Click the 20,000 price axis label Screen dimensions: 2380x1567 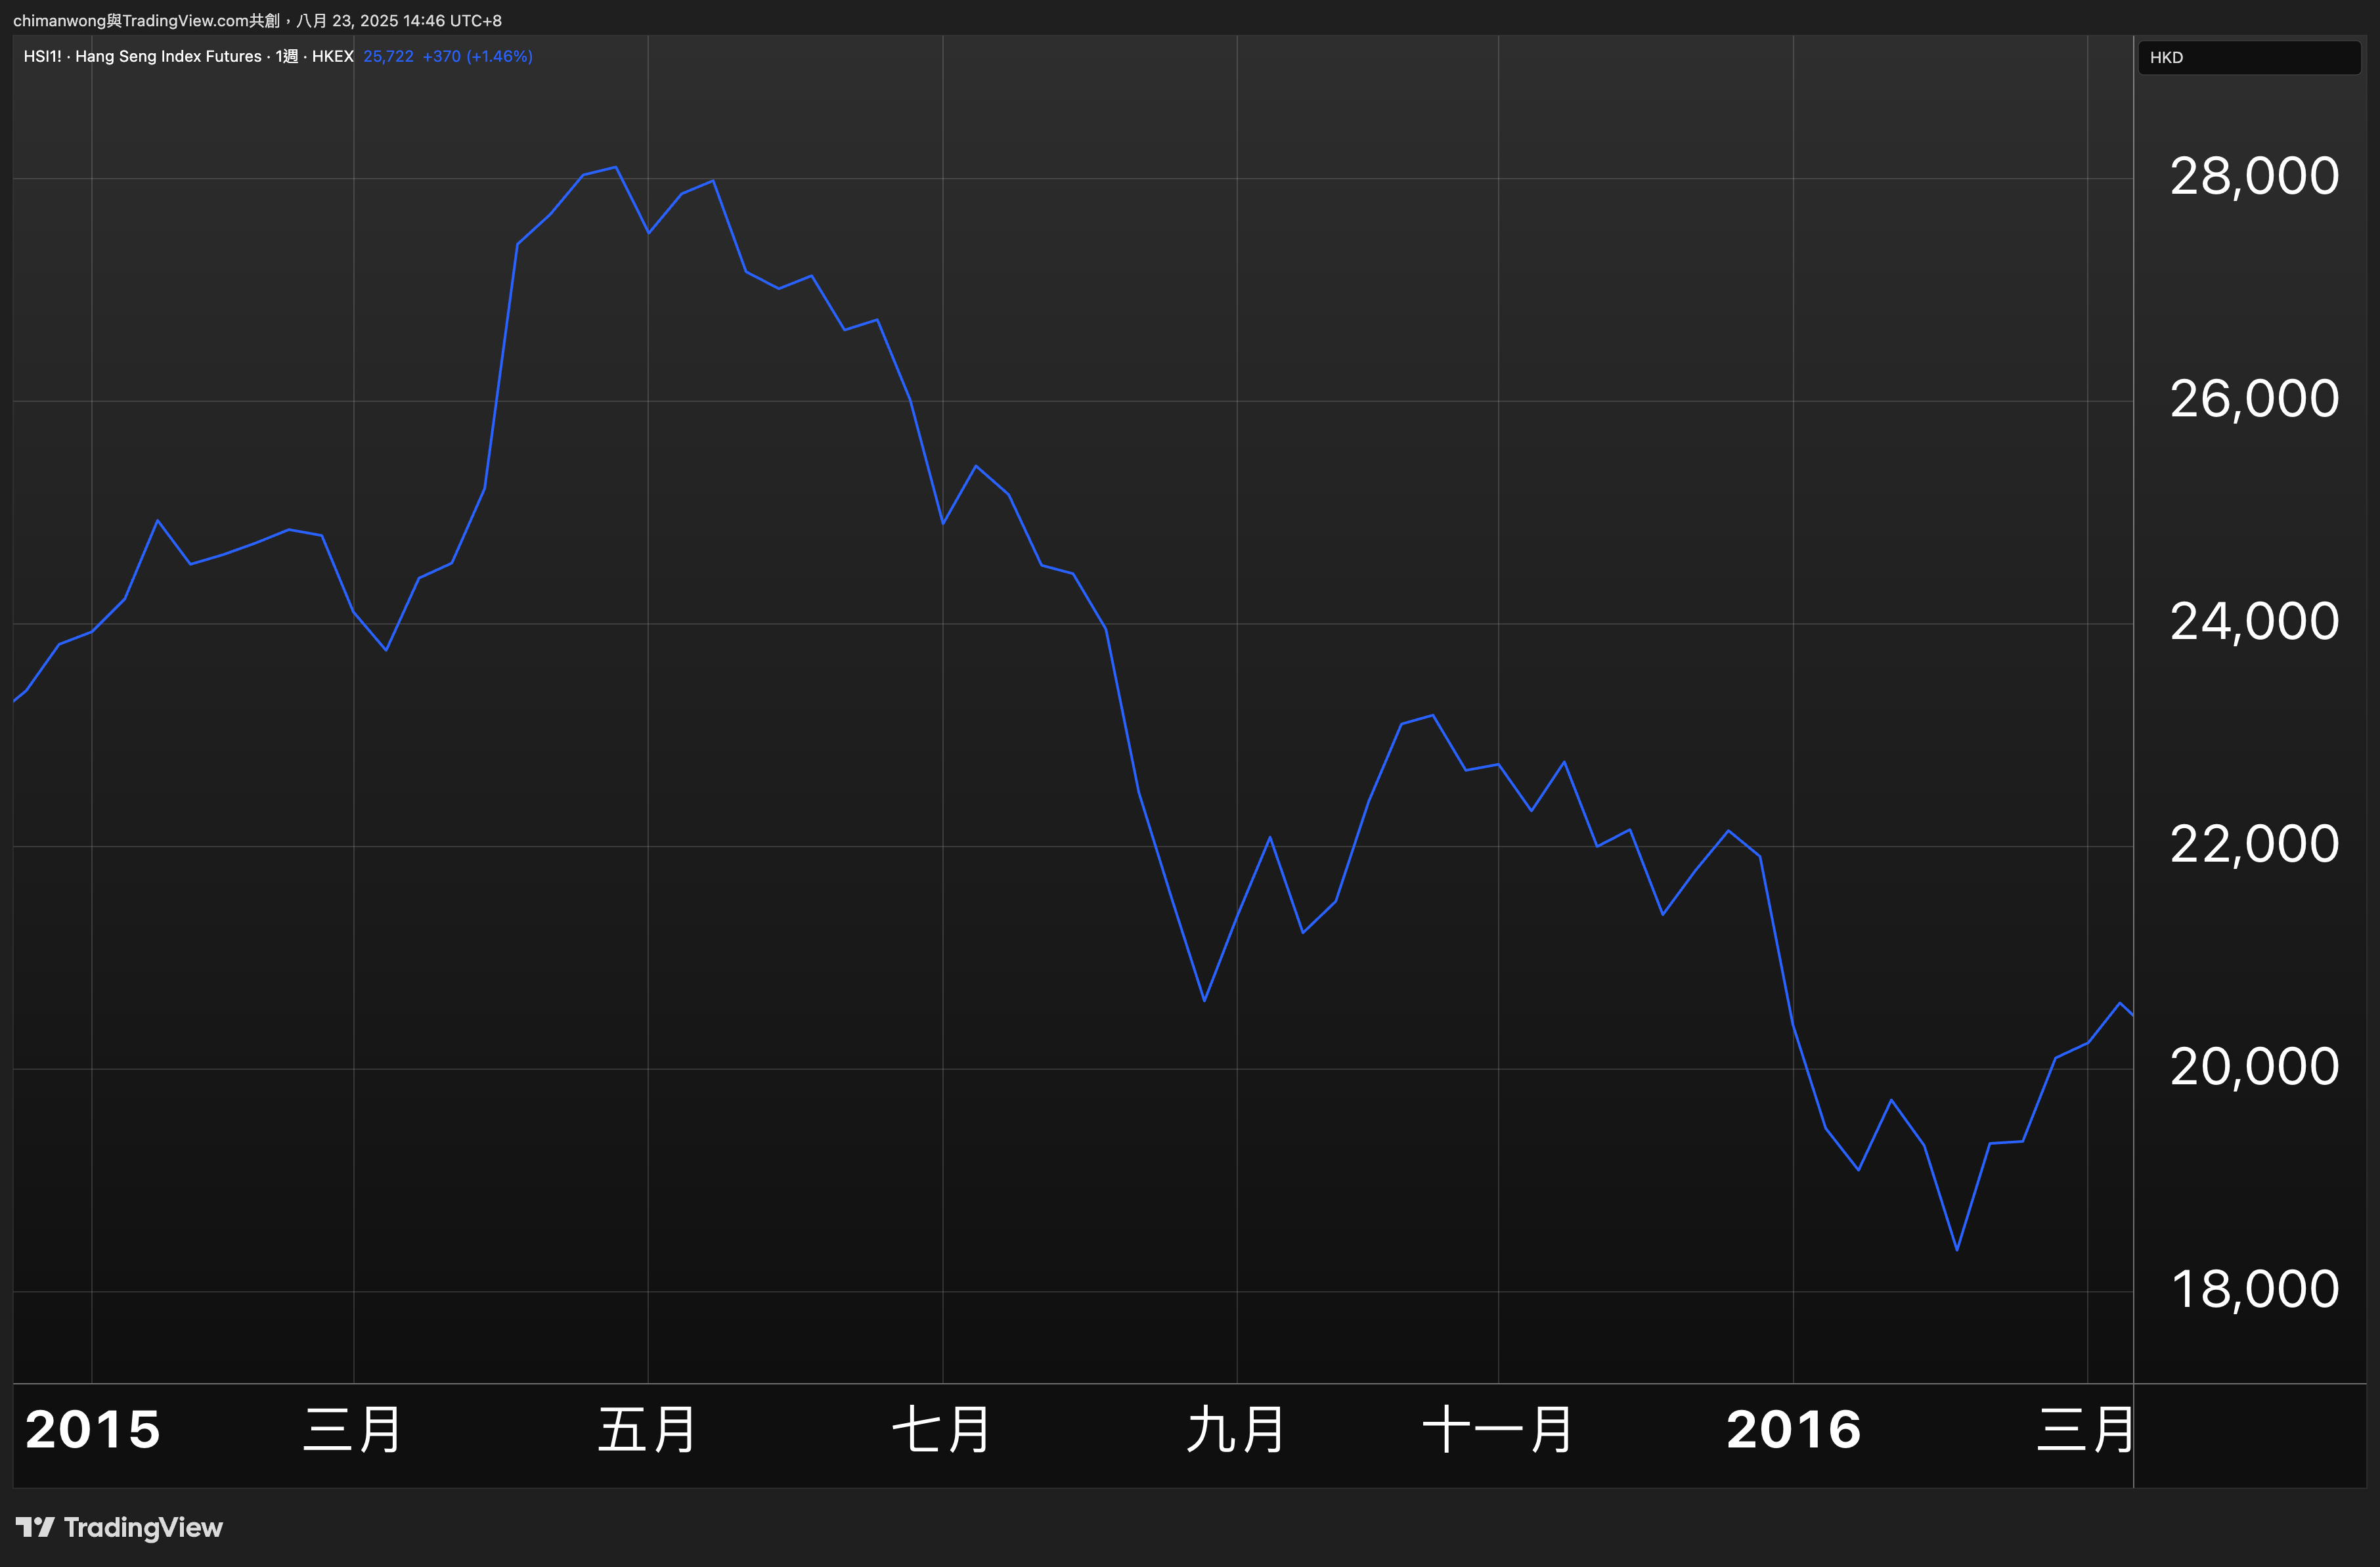2254,1067
